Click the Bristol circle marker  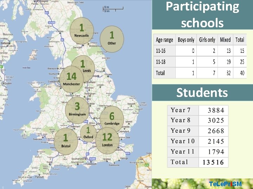tap(66, 141)
